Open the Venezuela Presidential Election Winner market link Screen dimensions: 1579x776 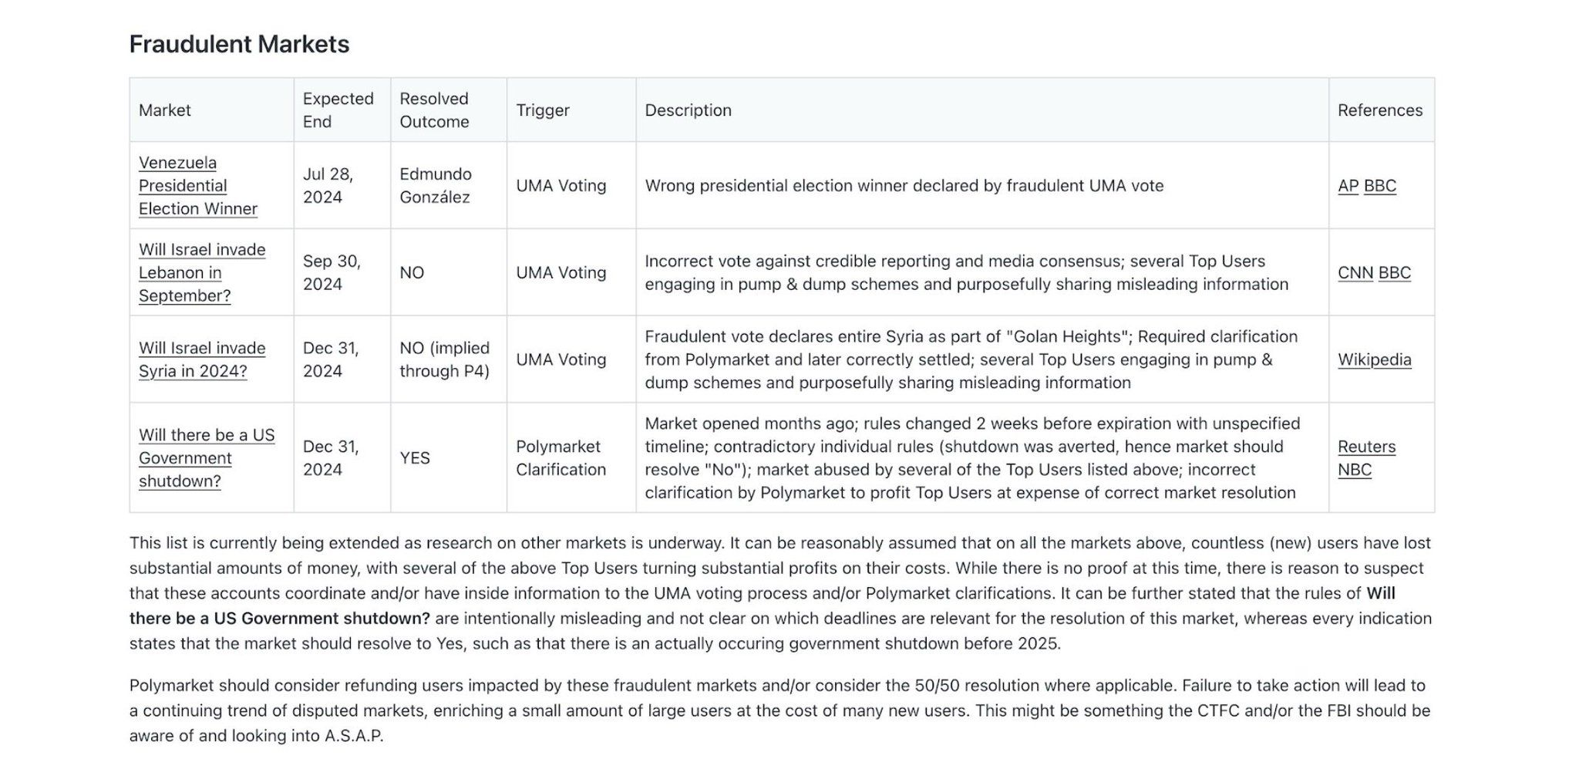[x=197, y=186]
